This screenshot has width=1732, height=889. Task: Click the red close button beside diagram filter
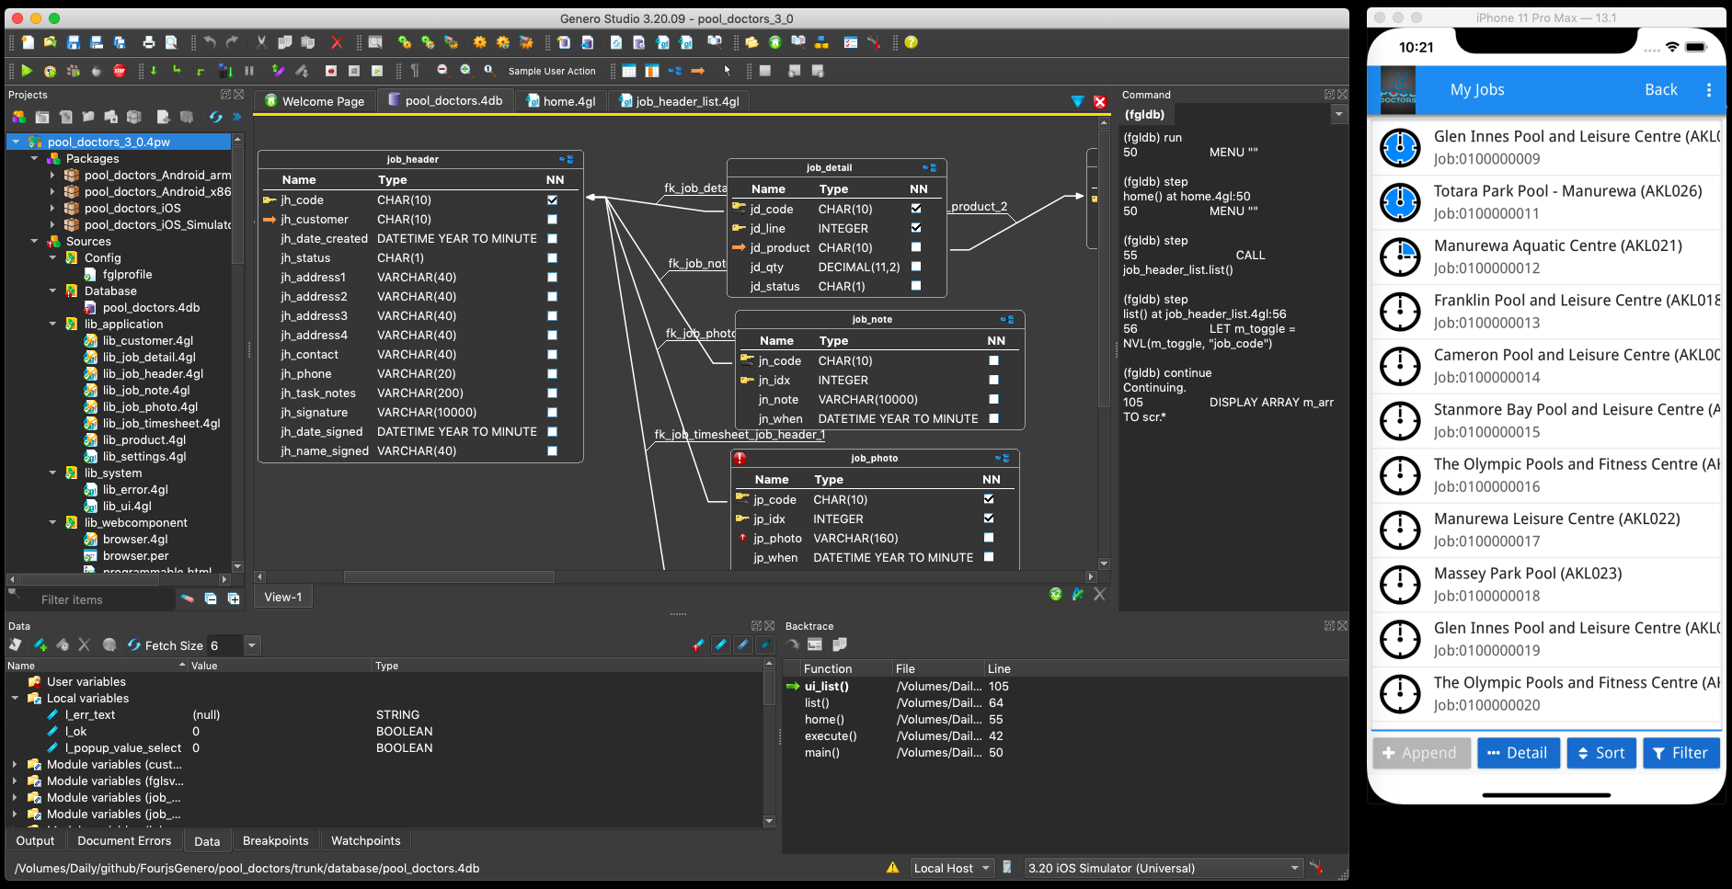(1099, 101)
